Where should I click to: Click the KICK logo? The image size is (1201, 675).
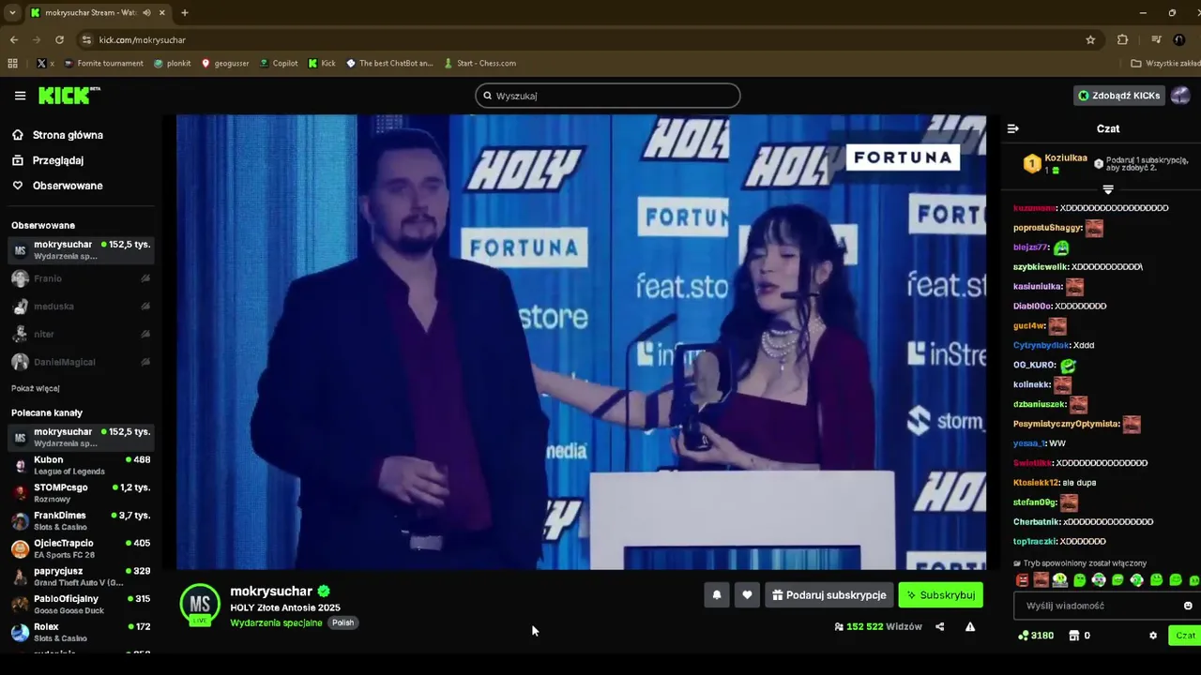click(x=68, y=96)
